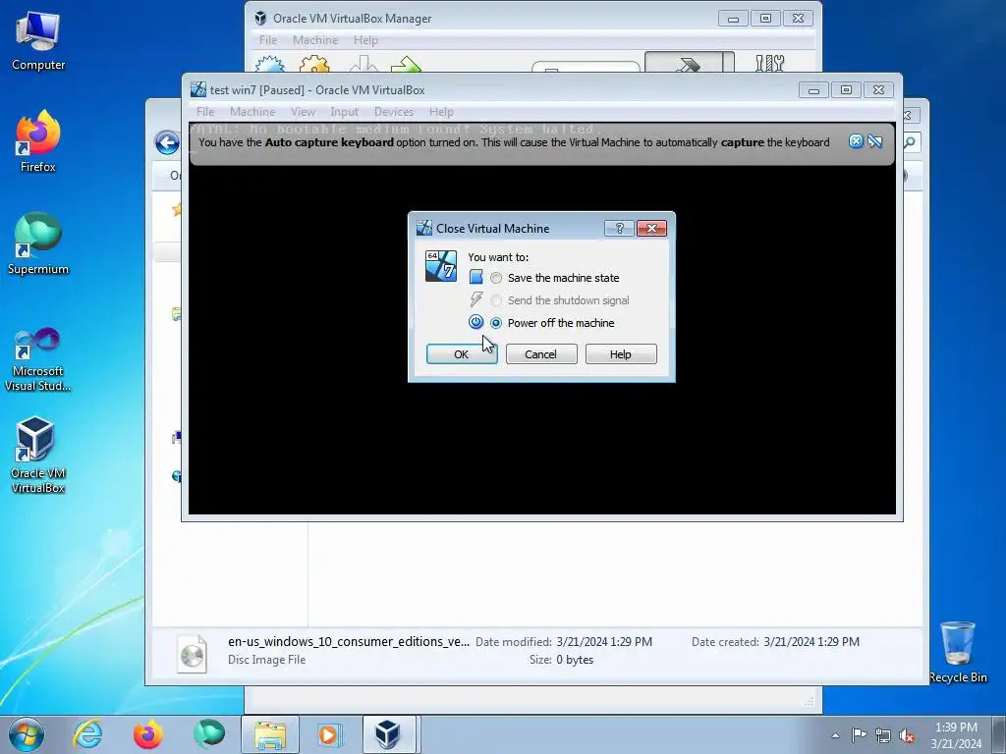Click the shutdown signal lightning icon

pos(475,299)
